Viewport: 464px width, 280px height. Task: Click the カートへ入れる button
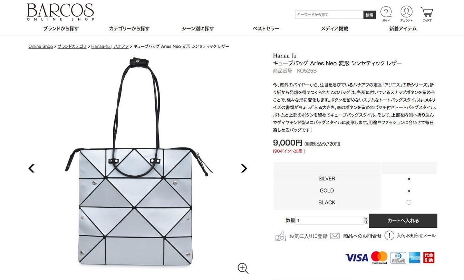tap(403, 221)
